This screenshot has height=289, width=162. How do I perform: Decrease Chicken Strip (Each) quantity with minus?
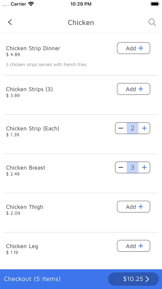point(121,128)
